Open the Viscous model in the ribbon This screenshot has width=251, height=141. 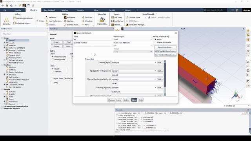coord(51,25)
